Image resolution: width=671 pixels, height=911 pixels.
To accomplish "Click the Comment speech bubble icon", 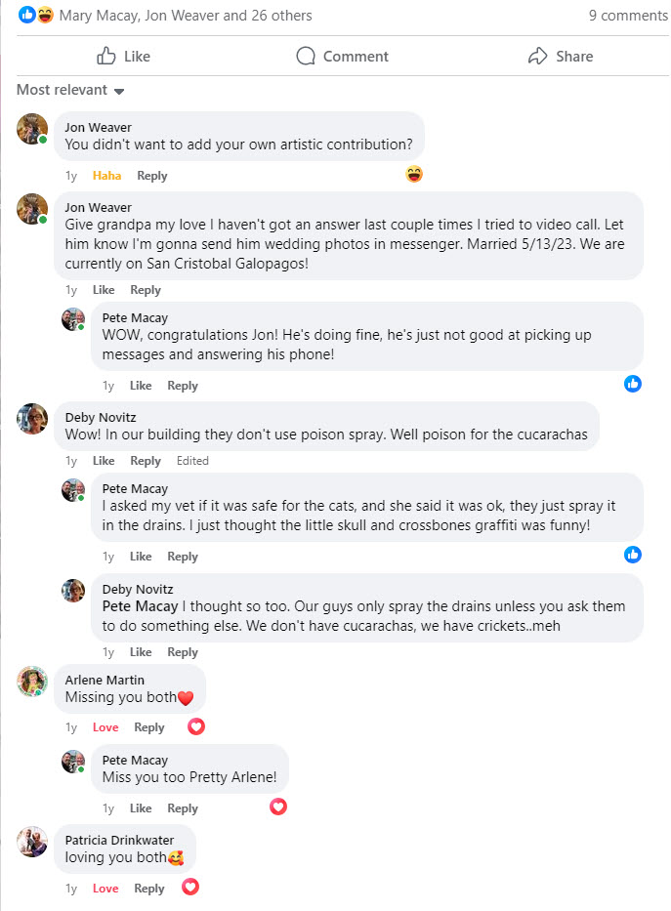I will click(307, 56).
